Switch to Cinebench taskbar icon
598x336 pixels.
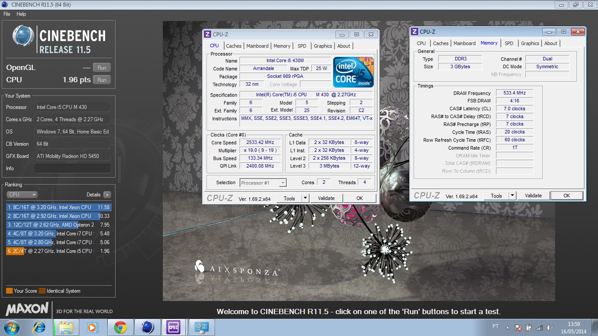pos(148,327)
